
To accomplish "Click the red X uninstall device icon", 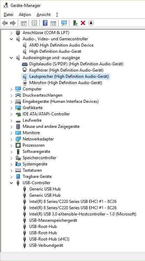I will click(x=83, y=23).
